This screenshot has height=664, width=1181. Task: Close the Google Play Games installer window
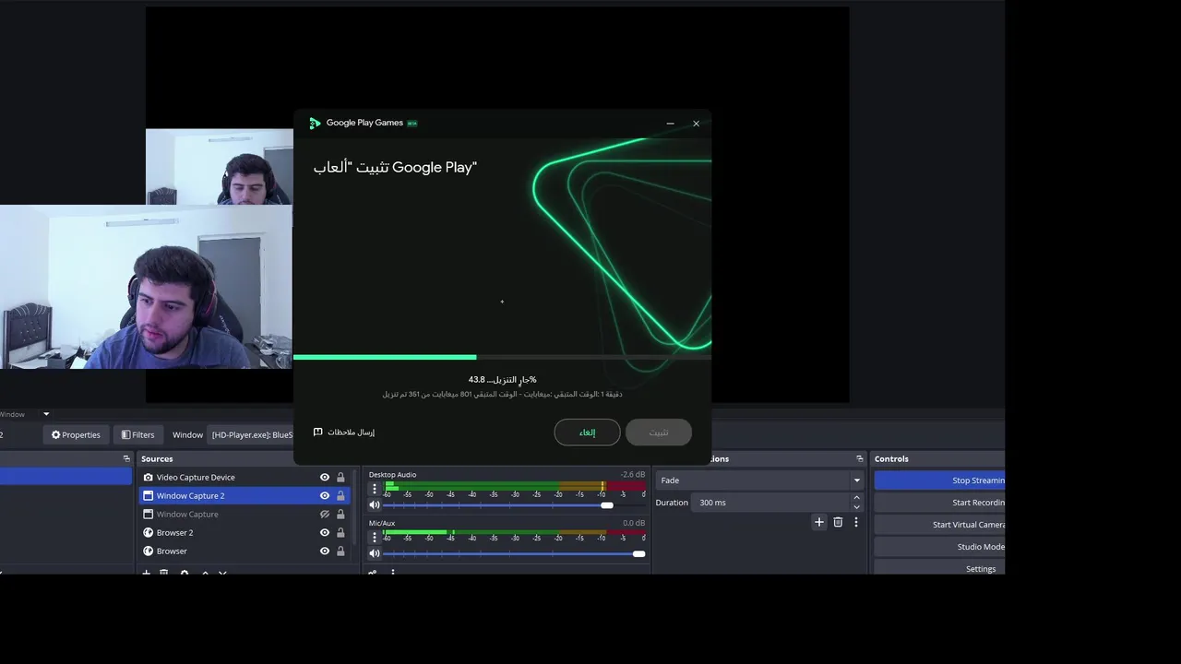coord(696,123)
